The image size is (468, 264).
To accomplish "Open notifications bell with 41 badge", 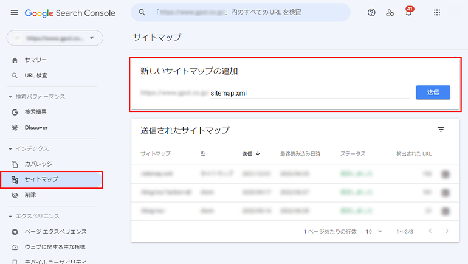I will (x=409, y=13).
